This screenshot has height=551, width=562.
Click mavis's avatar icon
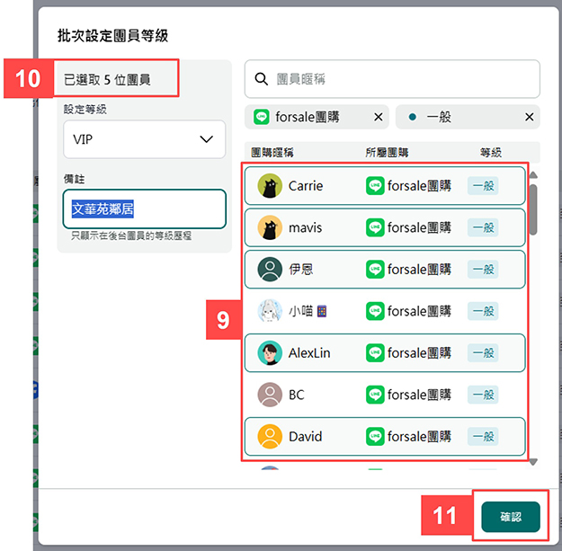pyautogui.click(x=269, y=227)
